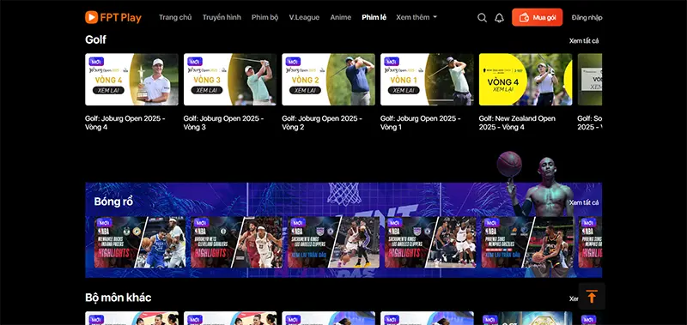Go to Phim bộ in navigation
The width and height of the screenshot is (687, 325).
(264, 17)
